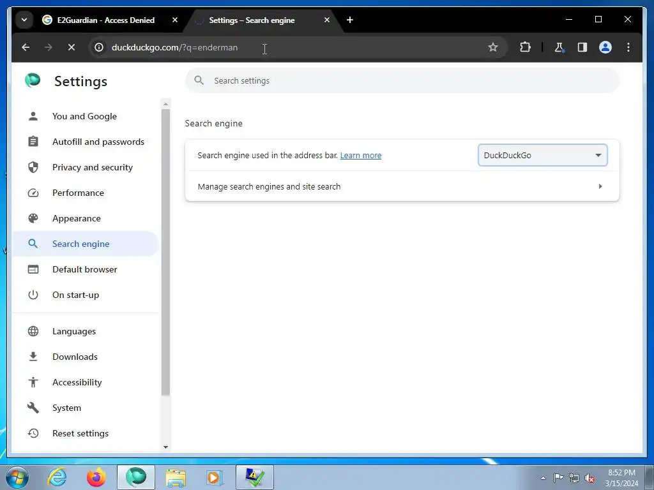The width and height of the screenshot is (654, 490).
Task: Switch to the E2Guardian - Access Denied tab
Action: coord(107,20)
